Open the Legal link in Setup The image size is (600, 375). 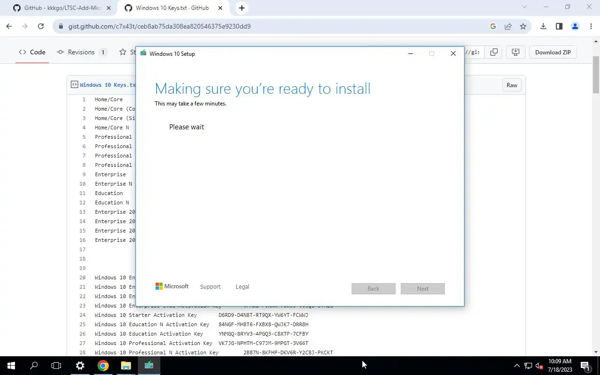[242, 286]
